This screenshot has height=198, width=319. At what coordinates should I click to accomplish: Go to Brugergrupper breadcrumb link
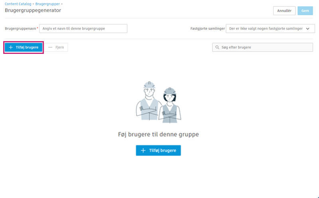coord(47,4)
